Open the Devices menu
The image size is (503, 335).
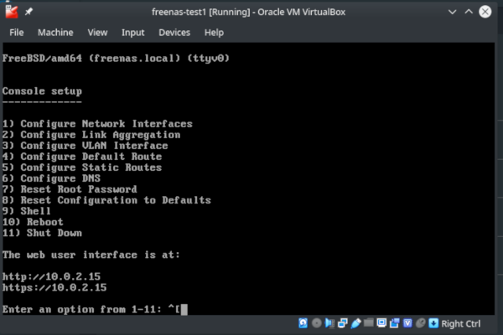[x=174, y=33]
